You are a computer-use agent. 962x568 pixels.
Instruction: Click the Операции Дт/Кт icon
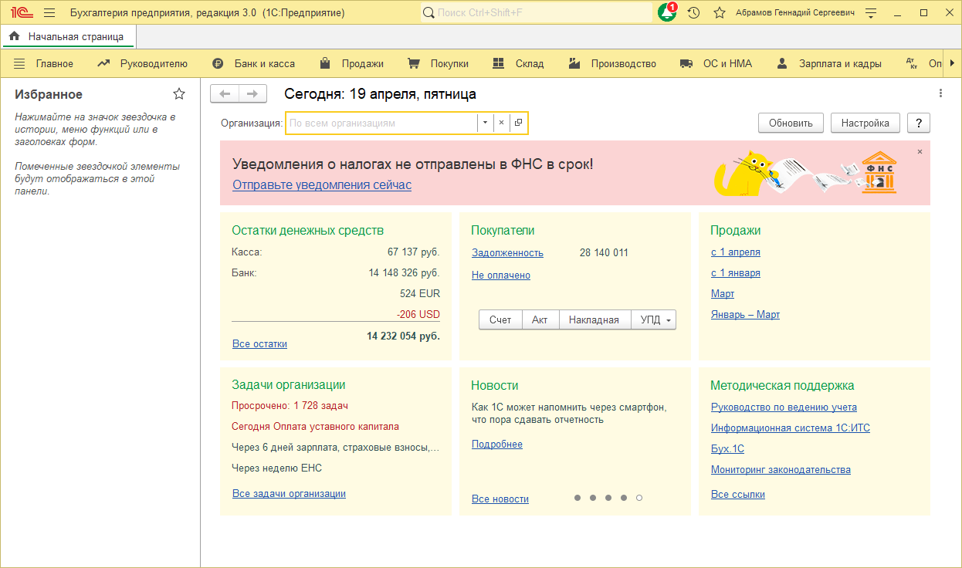tap(912, 63)
